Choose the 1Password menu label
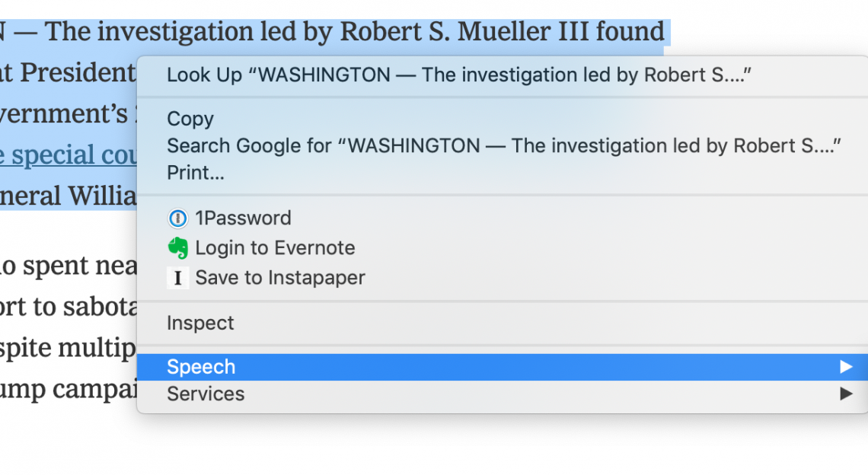 point(243,218)
